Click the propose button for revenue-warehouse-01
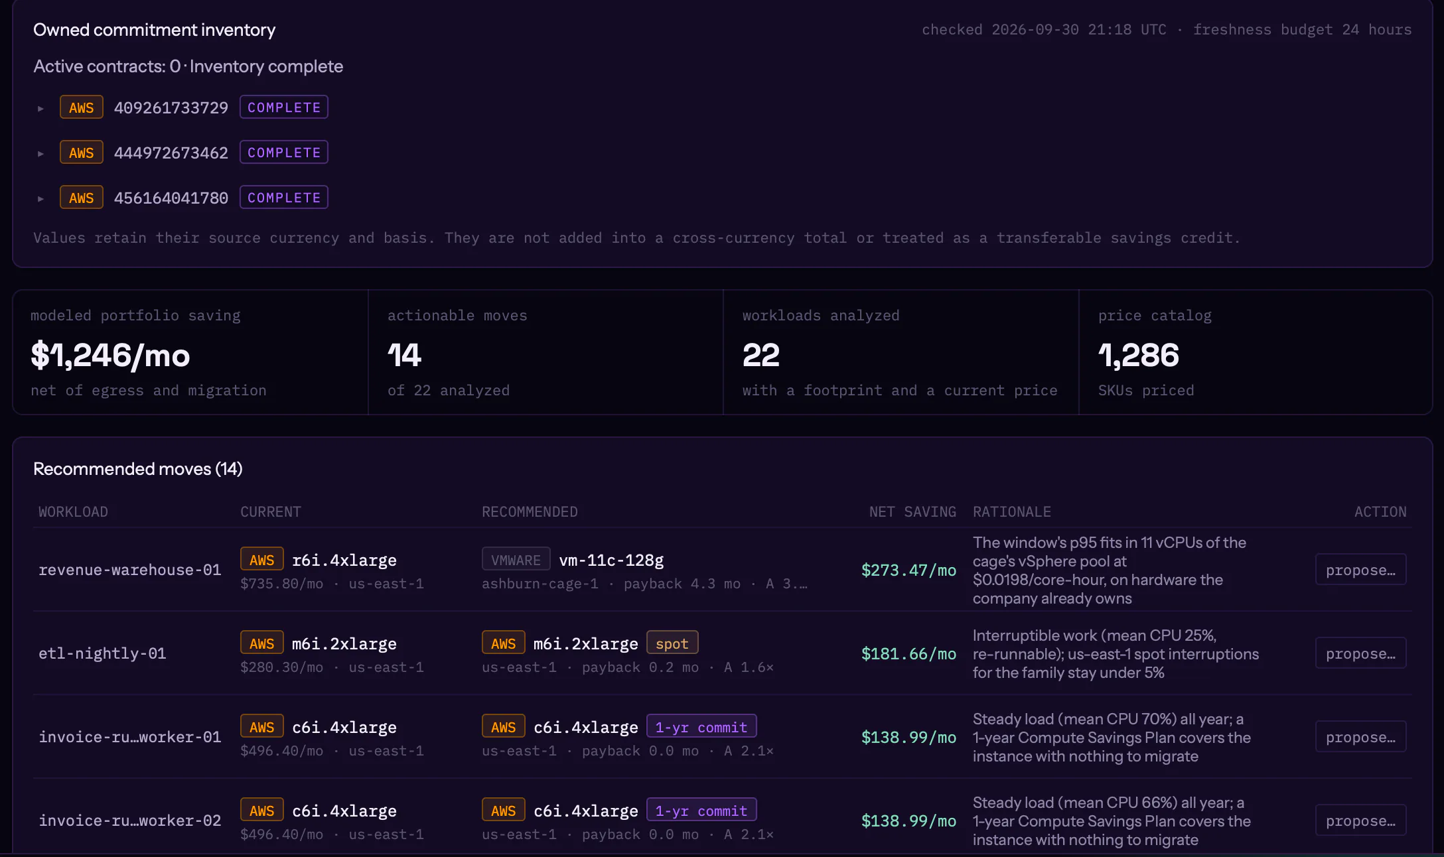Image resolution: width=1444 pixels, height=857 pixels. [1360, 570]
